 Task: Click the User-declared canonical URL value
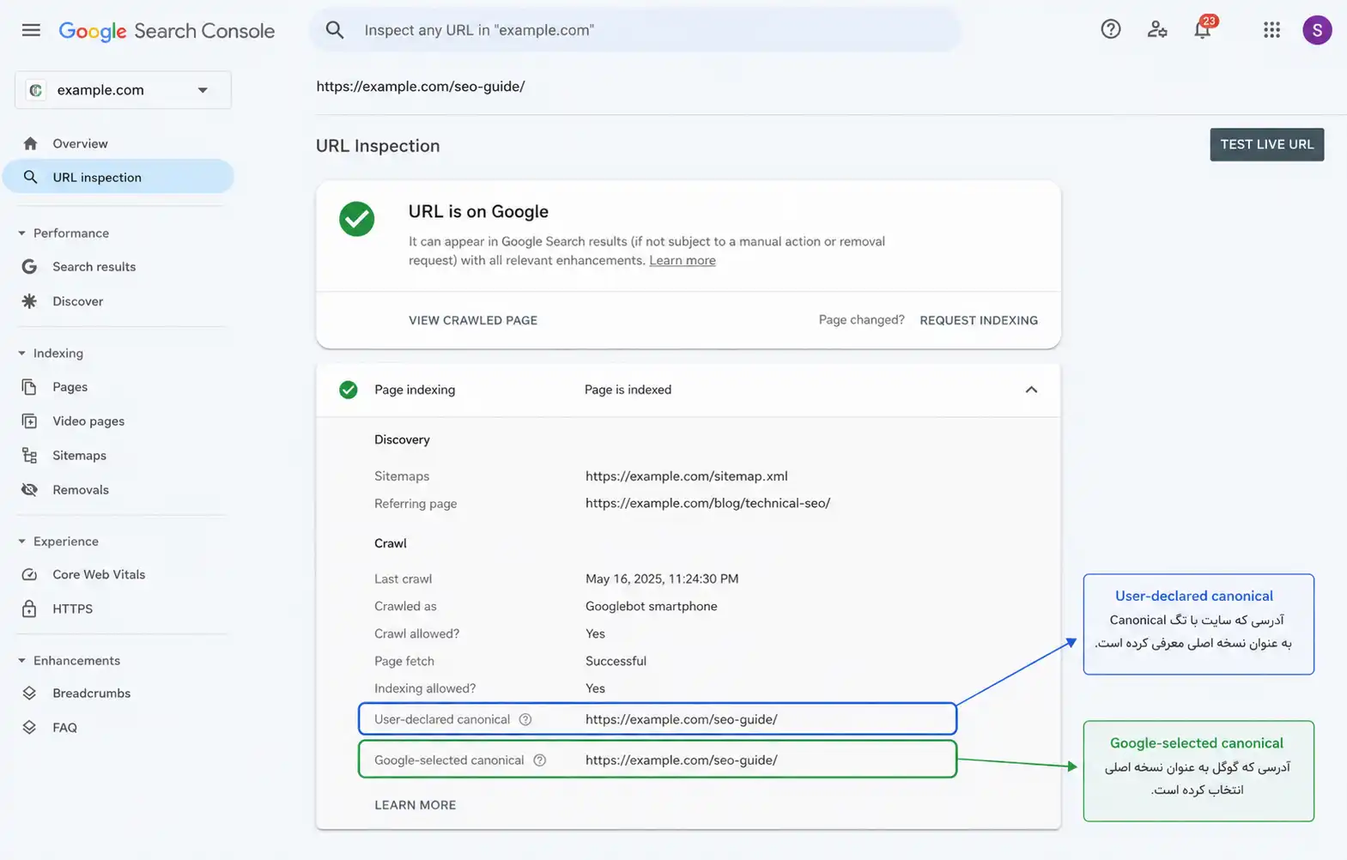click(682, 719)
